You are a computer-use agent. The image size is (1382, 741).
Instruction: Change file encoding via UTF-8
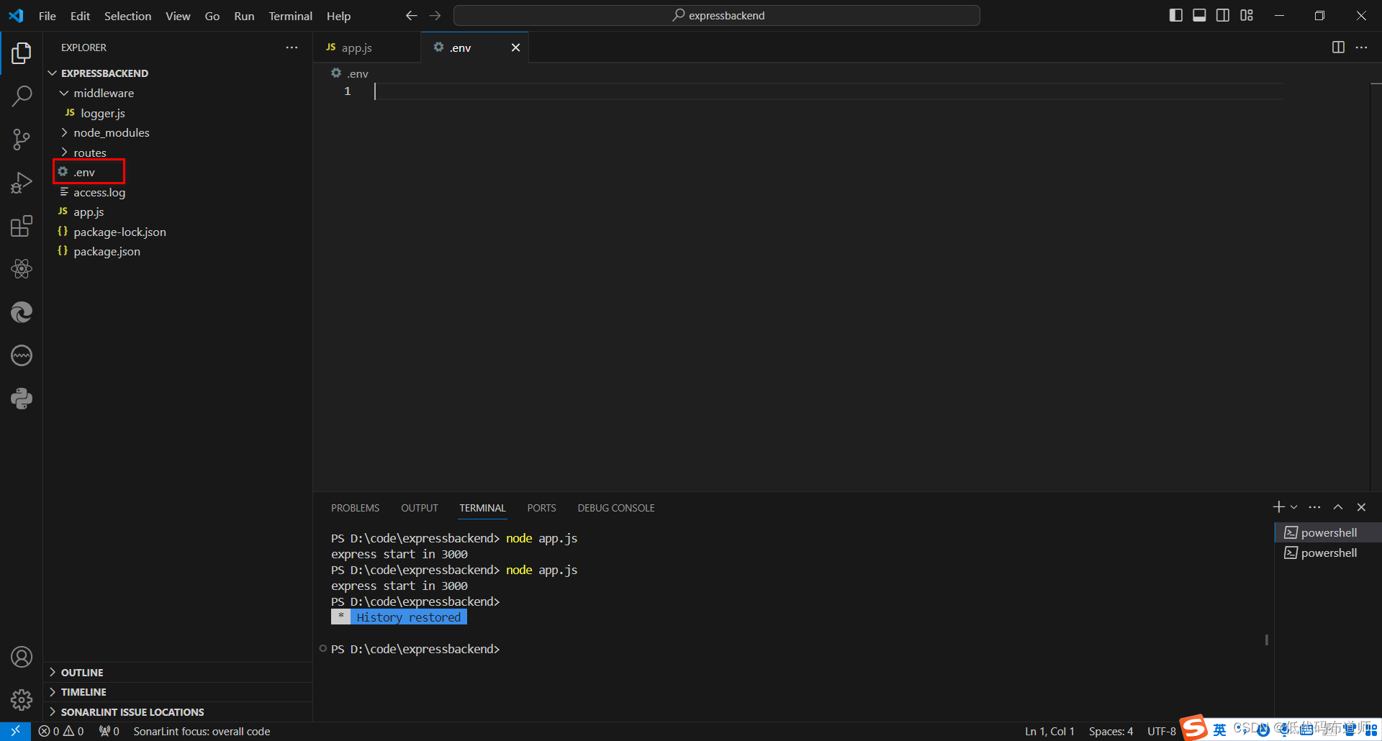[1161, 731]
